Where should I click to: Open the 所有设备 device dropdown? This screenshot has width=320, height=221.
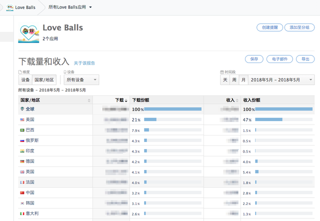coord(81,80)
